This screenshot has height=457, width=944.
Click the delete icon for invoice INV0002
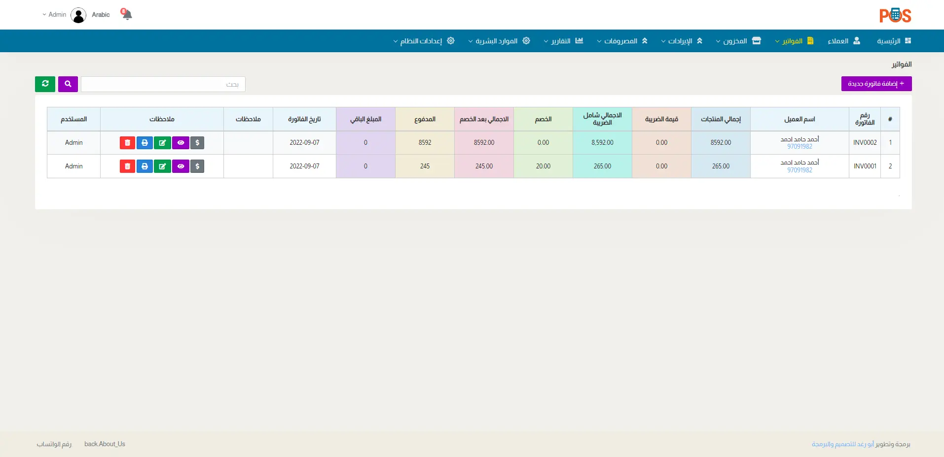click(127, 143)
